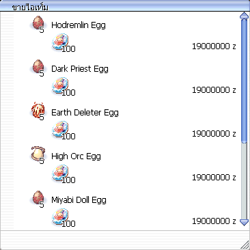This screenshot has height=250, width=250.
Task: Click the Dark Priest Egg item icon
Action: [38, 67]
